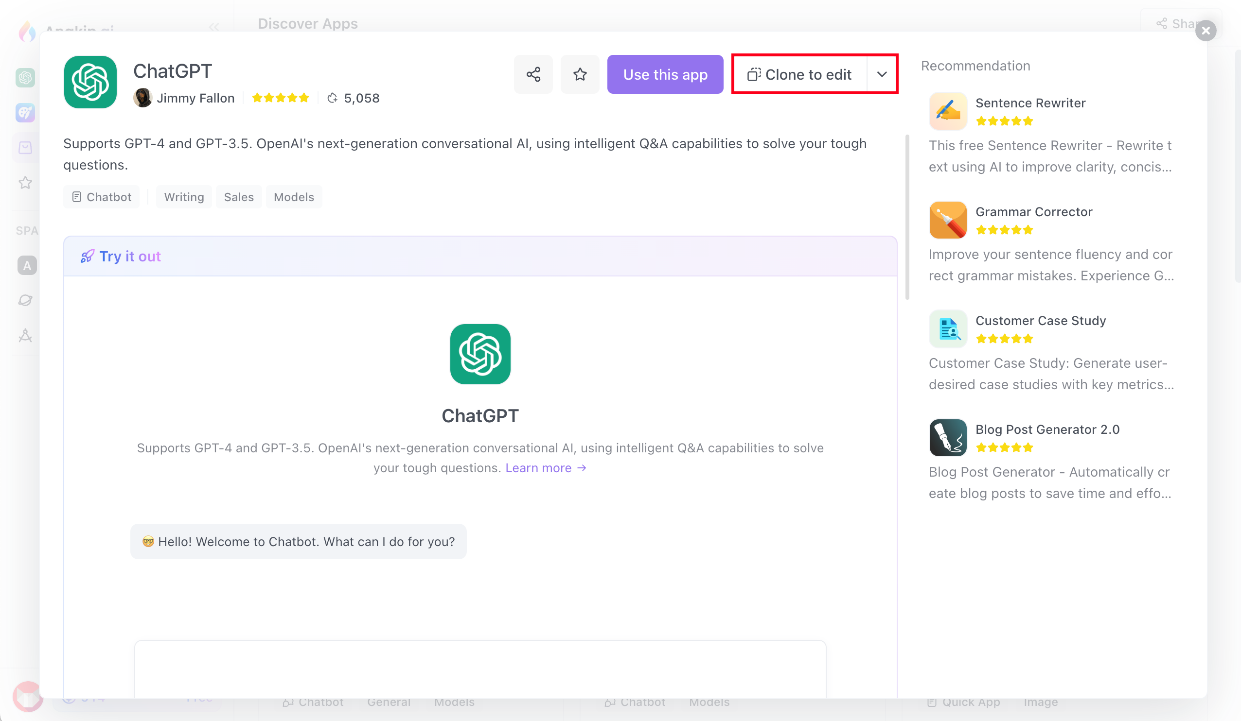Click Sentence Rewriter star rating
The height and width of the screenshot is (721, 1241).
[x=1004, y=121]
